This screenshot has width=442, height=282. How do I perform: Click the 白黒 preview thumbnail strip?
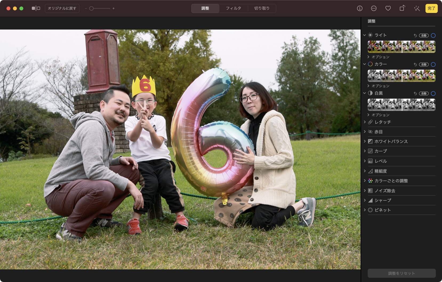coord(401,105)
